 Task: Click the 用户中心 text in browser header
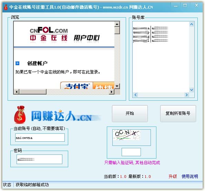pos(86,38)
